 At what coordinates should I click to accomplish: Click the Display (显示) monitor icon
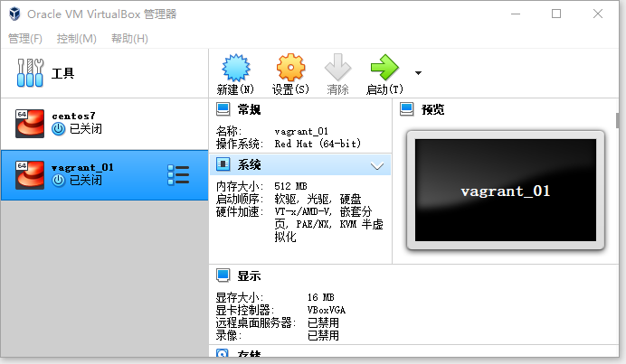tap(223, 275)
